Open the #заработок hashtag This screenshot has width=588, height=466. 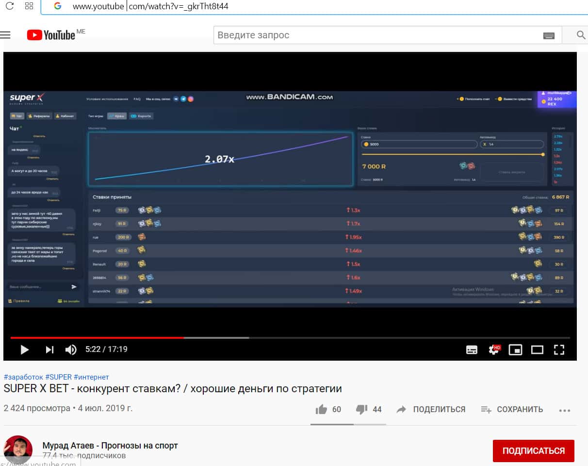click(x=23, y=377)
